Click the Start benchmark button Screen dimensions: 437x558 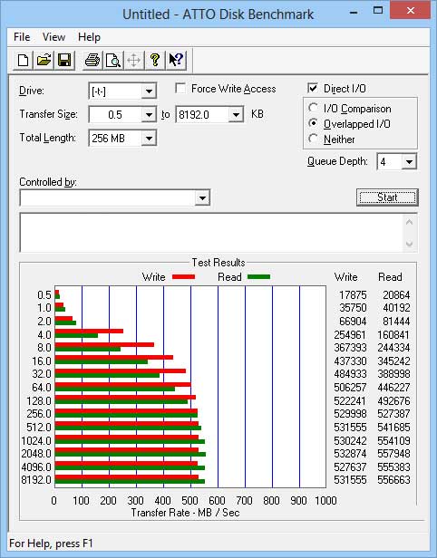point(387,197)
